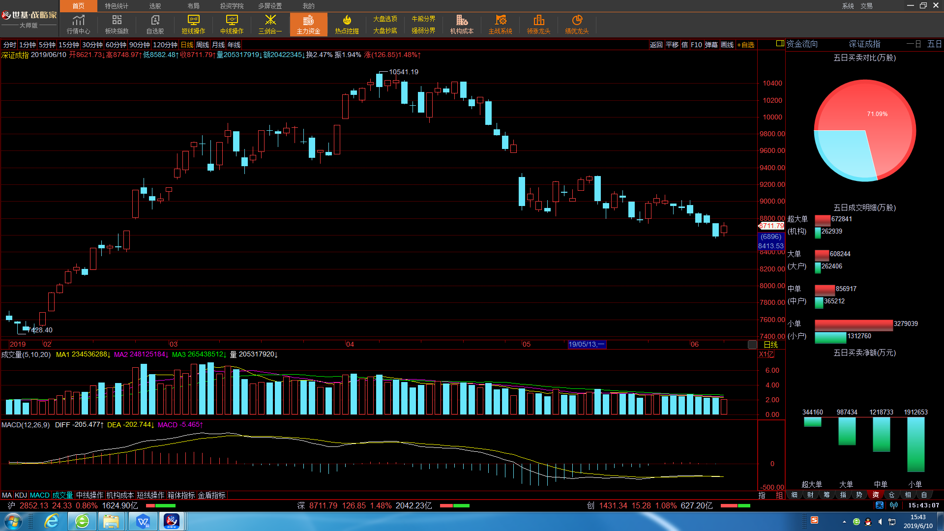Click 牛熊分界 bull-bear divide tool
The image size is (944, 531).
pos(423,19)
